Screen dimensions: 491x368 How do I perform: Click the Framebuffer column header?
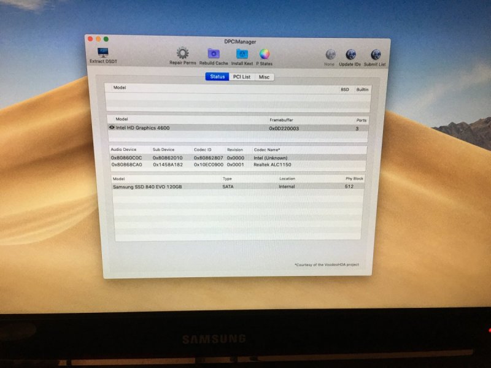pyautogui.click(x=281, y=120)
